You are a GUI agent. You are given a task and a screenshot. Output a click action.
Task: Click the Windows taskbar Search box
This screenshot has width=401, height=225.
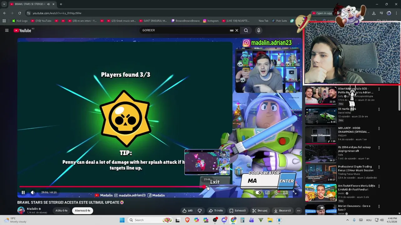150,220
